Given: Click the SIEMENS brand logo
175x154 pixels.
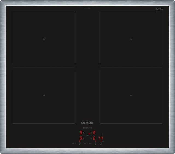Looking at the screenshot, I should [x=87, y=123].
